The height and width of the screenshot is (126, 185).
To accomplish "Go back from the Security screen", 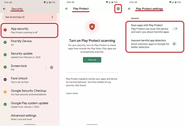I will [4, 9].
